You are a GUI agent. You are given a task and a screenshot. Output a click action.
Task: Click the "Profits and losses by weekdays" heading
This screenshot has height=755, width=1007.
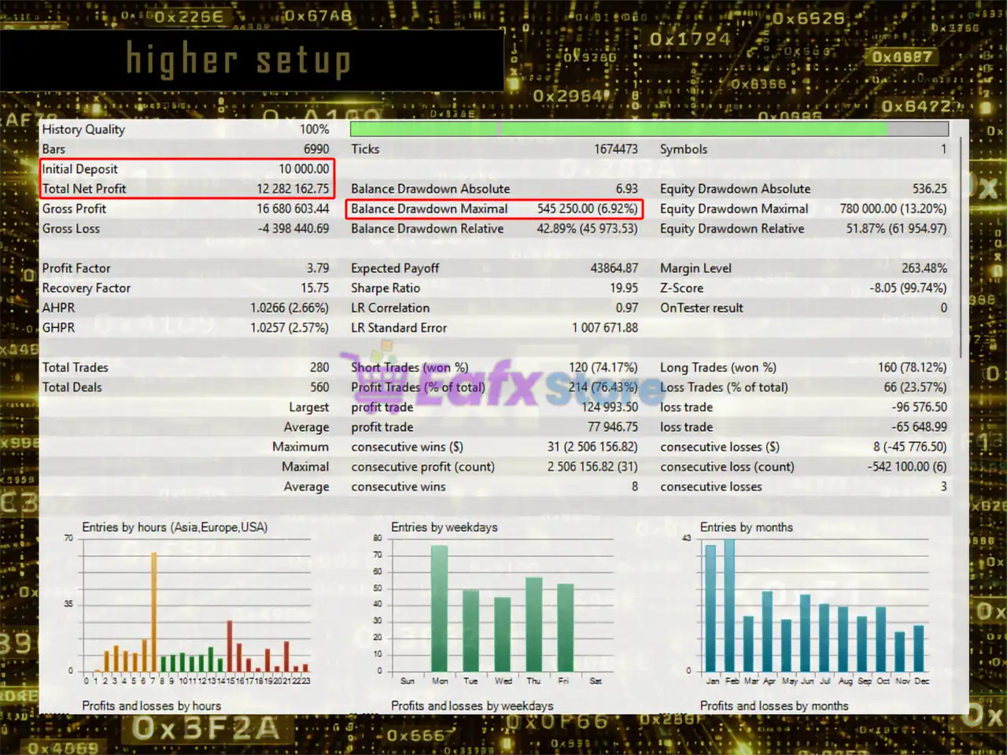click(472, 706)
